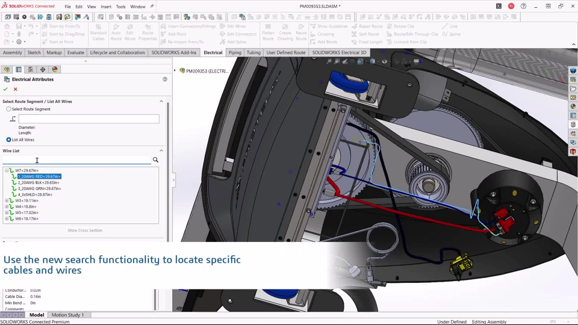This screenshot has height=325, width=578.
Task: Click the Wire List search magnifier icon
Action: click(155, 160)
